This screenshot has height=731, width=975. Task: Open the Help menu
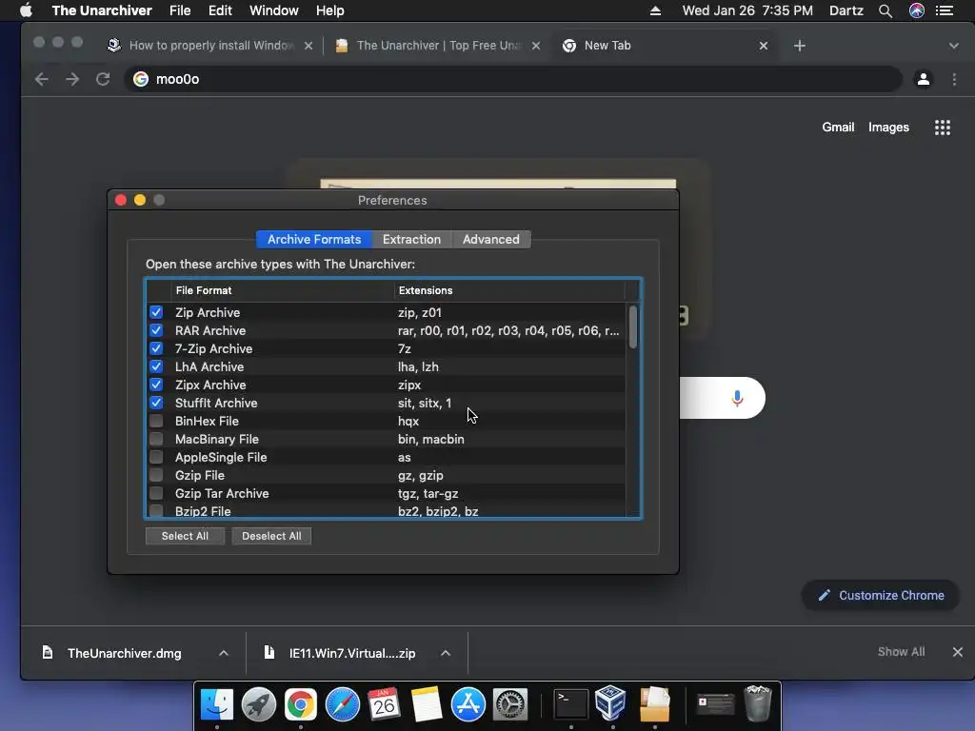[x=329, y=10]
